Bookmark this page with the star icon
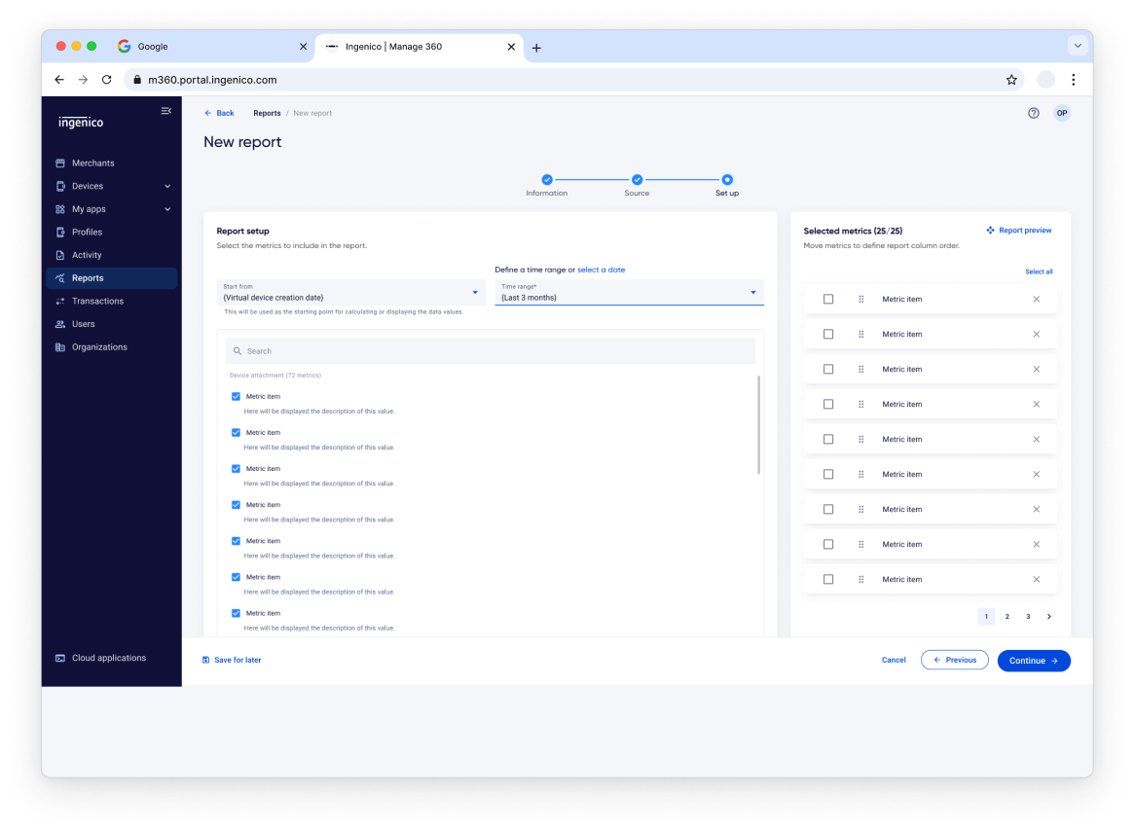The image size is (1135, 831). pos(1011,80)
